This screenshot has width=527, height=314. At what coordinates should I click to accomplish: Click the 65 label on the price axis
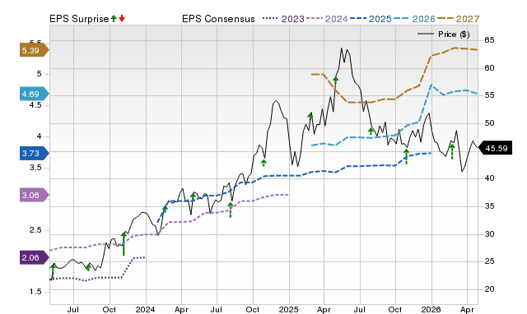489,40
